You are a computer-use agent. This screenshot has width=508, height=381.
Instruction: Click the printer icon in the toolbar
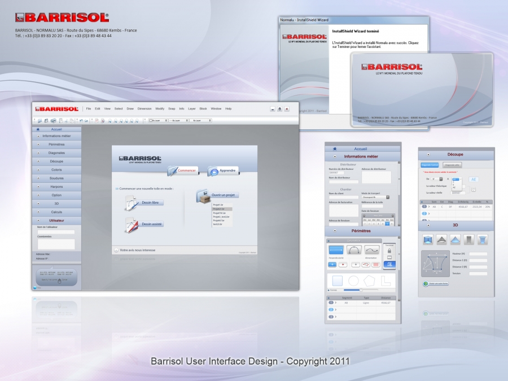click(54, 121)
